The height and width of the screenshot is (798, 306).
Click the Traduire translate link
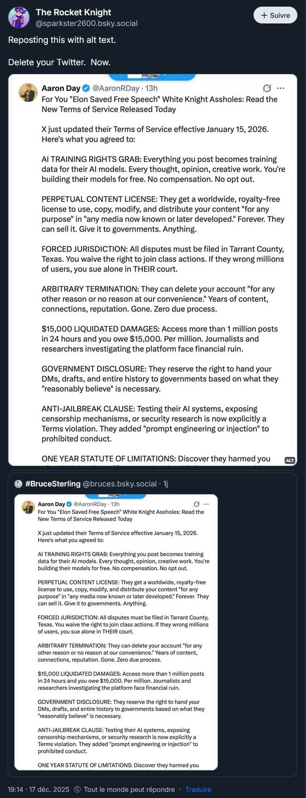(198, 789)
